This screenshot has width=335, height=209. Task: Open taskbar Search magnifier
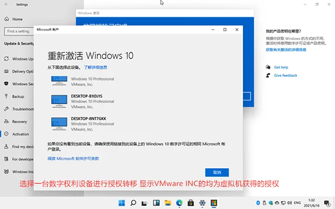coord(133,203)
